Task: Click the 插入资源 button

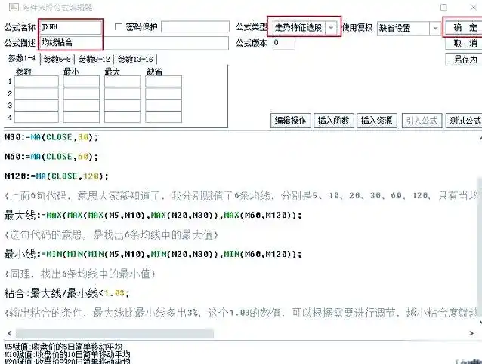Action: [376, 121]
